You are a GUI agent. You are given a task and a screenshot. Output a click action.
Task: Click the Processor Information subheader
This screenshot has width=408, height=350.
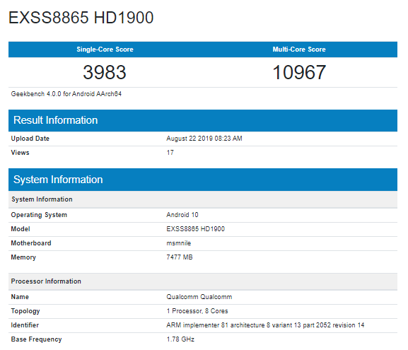pyautogui.click(x=203, y=281)
